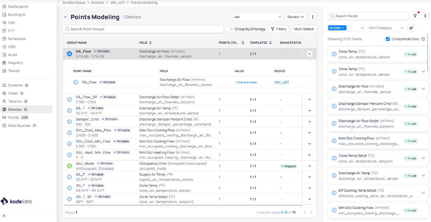Open Areas list
Viewport: 431px width, 222px height.
[x=13, y=93]
